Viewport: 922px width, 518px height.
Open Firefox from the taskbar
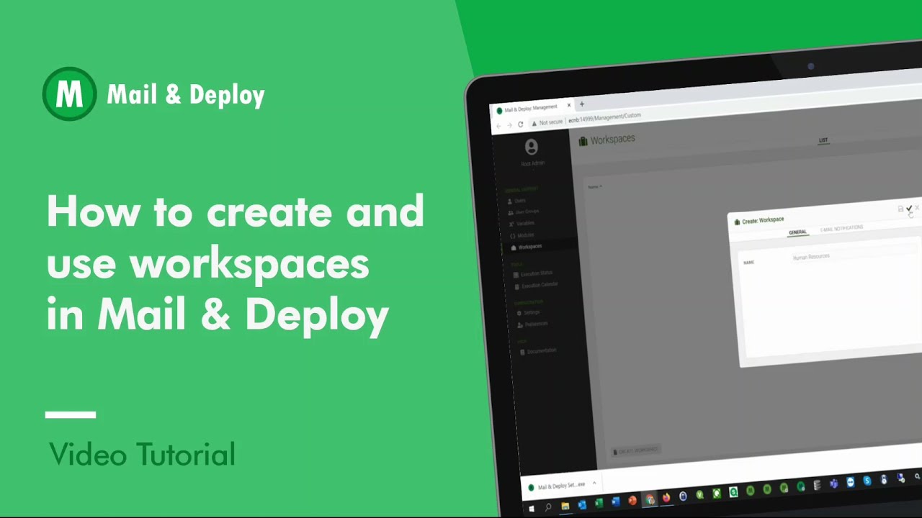coord(666,498)
